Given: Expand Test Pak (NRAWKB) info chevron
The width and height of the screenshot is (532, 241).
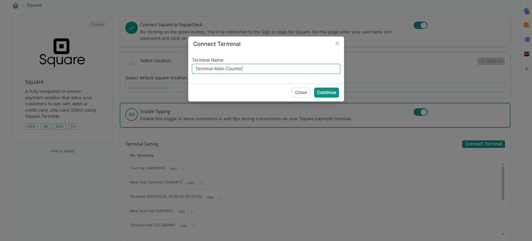Looking at the screenshot, I should pyautogui.click(x=184, y=169).
